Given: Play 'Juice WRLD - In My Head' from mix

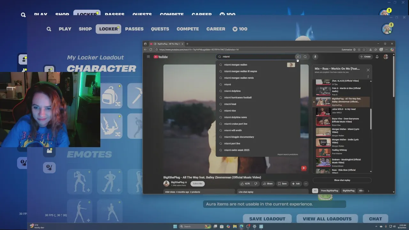Looking at the screenshot, I should [342, 111].
